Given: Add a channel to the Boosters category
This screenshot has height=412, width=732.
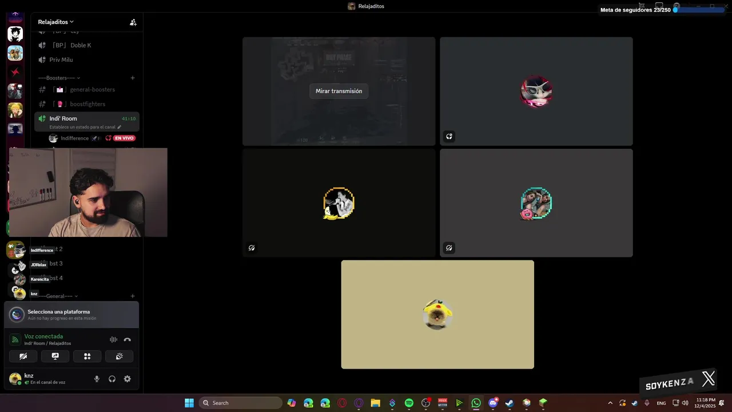Looking at the screenshot, I should (x=133, y=78).
